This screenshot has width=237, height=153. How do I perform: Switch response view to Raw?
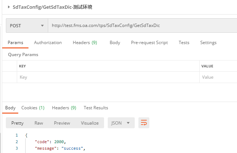click(x=39, y=123)
